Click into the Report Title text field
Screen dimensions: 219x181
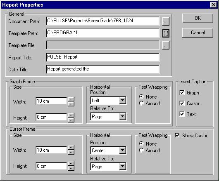pyautogui.click(x=102, y=57)
